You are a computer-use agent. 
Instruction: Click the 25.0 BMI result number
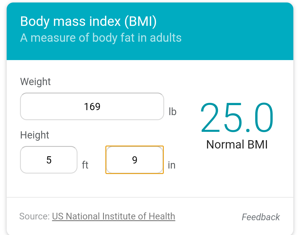tap(237, 118)
